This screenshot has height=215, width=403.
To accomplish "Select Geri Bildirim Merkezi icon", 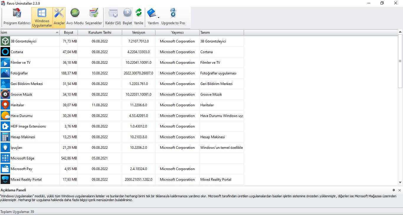I will (x=5, y=84).
